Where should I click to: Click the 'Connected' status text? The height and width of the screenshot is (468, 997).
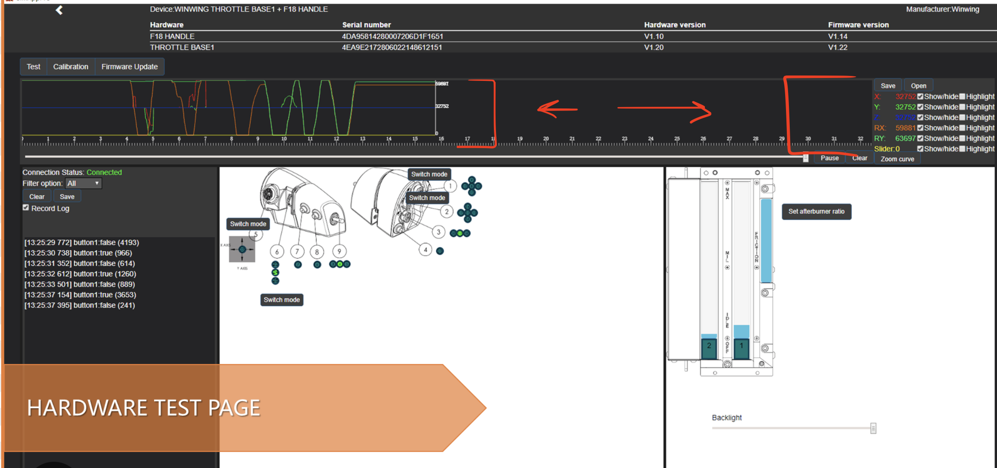click(x=104, y=172)
